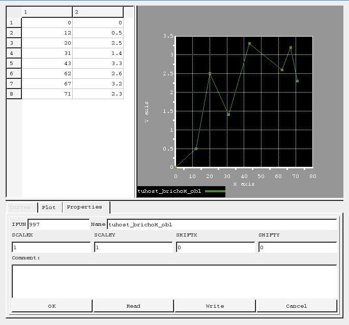The width and height of the screenshot is (349, 325).
Task: Select the cell containing value 20
Action: point(47,43)
